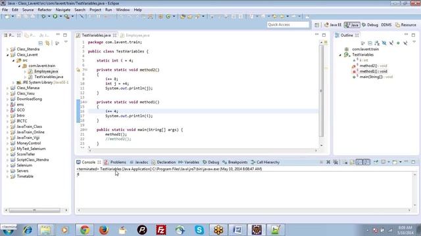This screenshot has height=236, width=421.
Task: Click Hide Static Members icon in Outline
Action: [x=391, y=43]
